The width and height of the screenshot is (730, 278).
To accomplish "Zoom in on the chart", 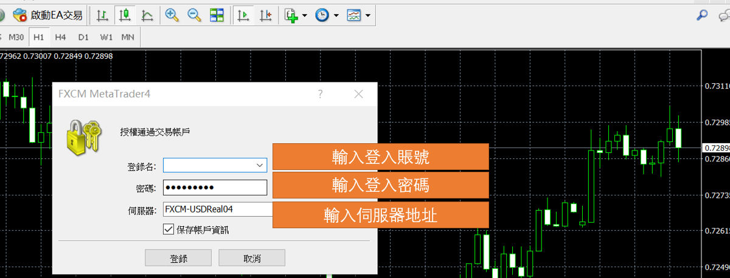I will pyautogui.click(x=172, y=15).
